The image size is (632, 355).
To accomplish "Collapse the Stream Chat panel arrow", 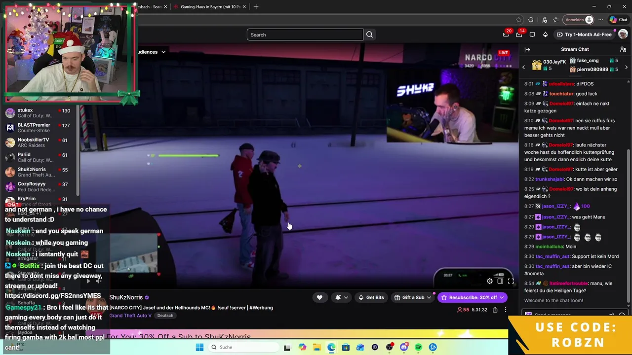I will (x=527, y=49).
